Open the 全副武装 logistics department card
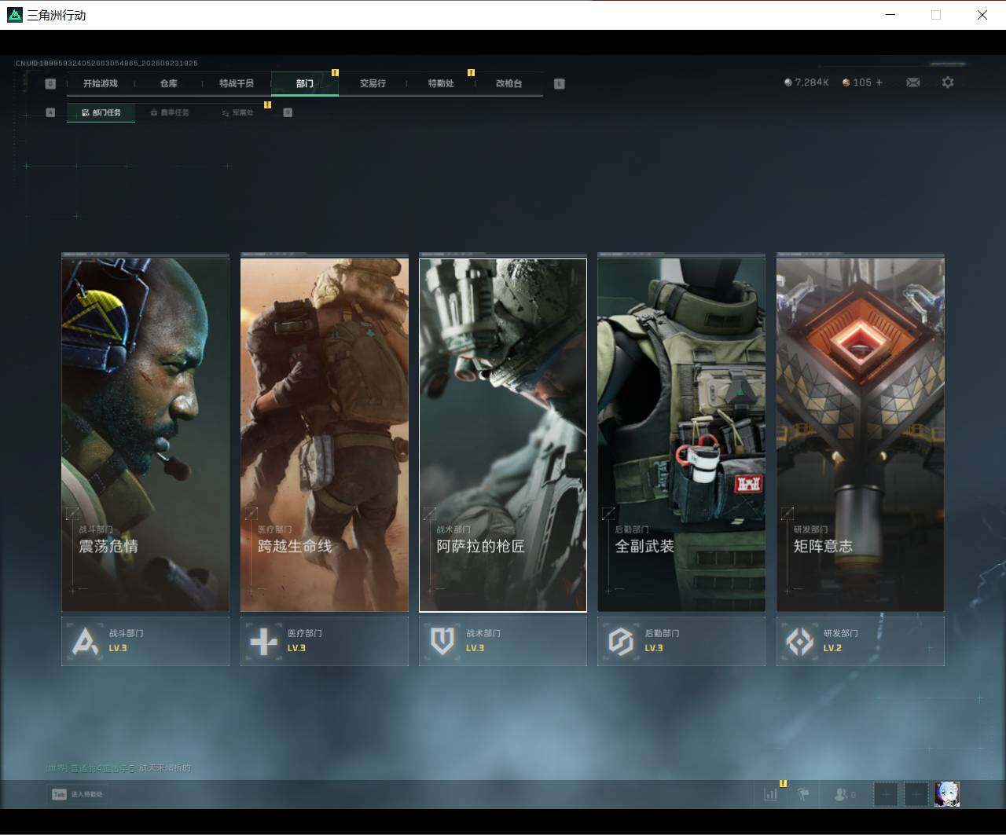 point(681,434)
